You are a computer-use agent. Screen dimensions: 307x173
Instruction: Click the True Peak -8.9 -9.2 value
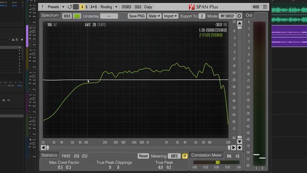[x=164, y=167]
